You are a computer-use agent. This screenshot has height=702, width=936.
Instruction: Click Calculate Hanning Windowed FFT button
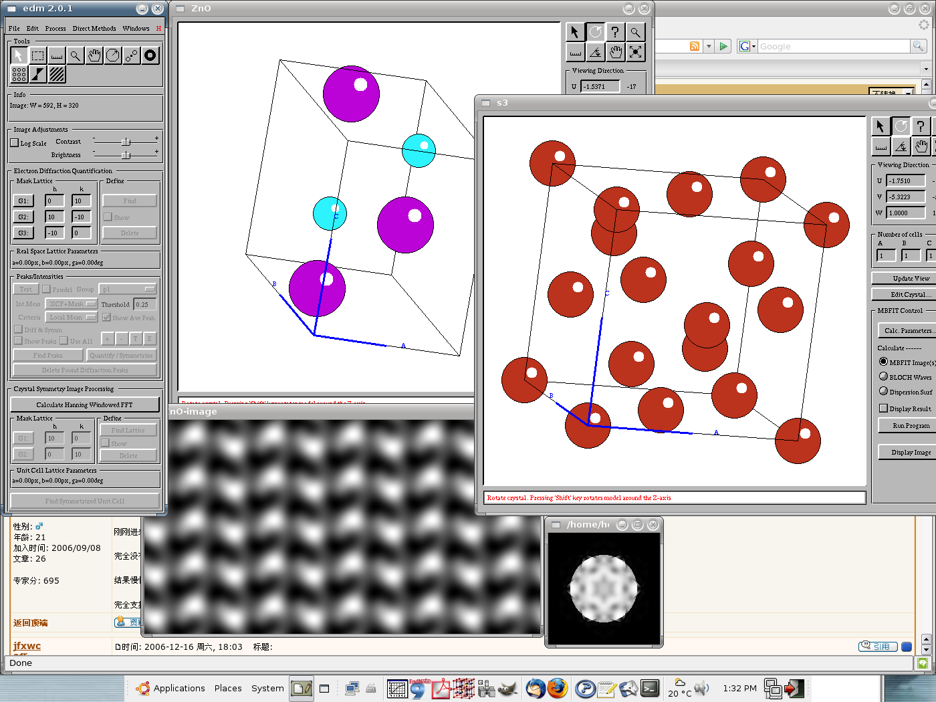(85, 404)
